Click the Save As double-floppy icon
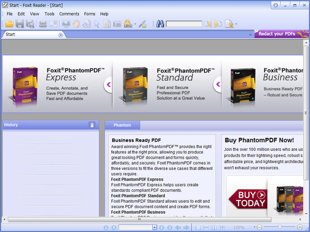 point(30,24)
